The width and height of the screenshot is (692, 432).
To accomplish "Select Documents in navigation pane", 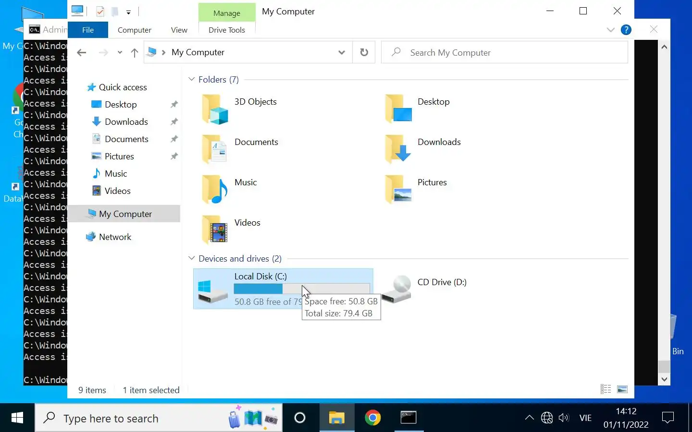I will 126,139.
